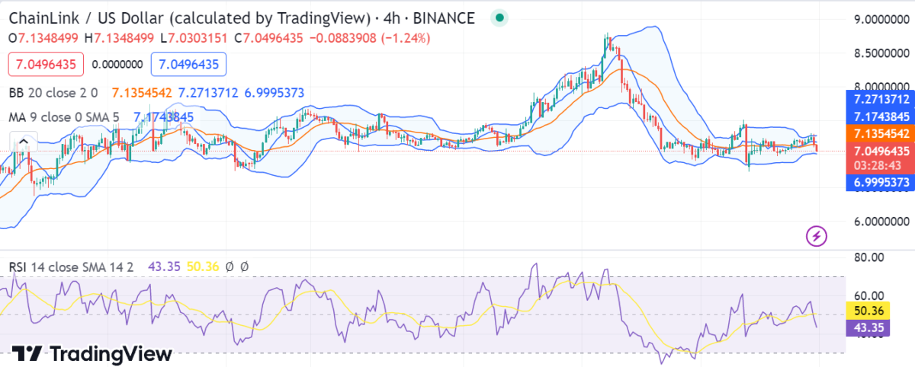Click the red sell price box 7.0496435
Viewport: 915px width, 367px height.
click(47, 65)
